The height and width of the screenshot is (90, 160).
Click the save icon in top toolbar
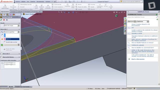coord(66,1)
